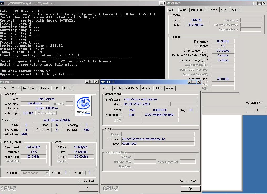Open About tab in the Mainboard window

[170, 88]
